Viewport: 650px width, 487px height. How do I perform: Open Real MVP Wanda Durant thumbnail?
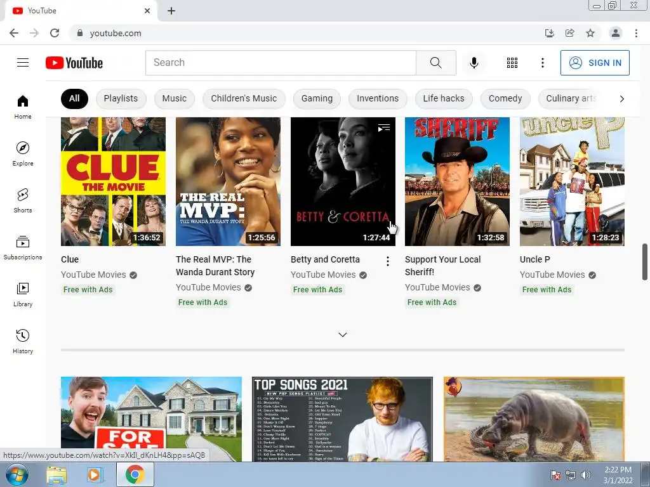(228, 181)
